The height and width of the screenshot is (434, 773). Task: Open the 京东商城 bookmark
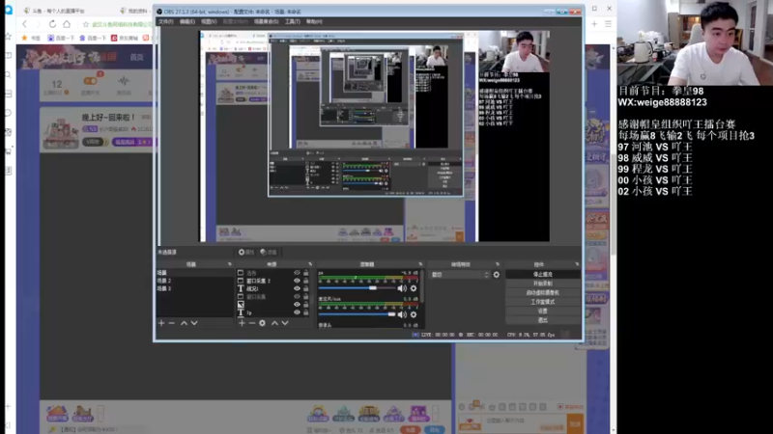pyautogui.click(x=125, y=38)
